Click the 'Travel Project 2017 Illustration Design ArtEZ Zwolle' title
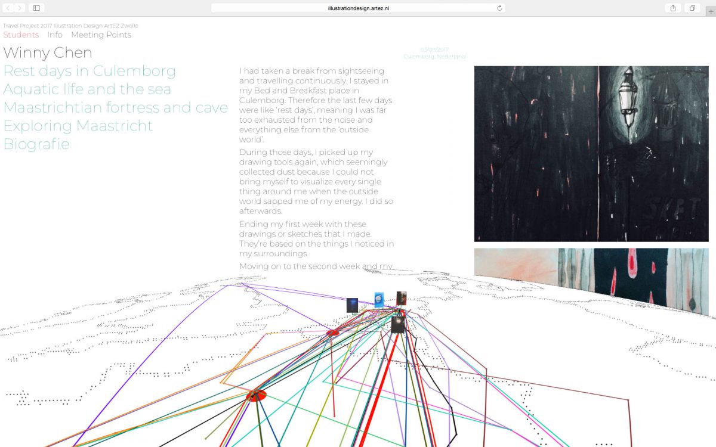This screenshot has height=447, width=716. (70, 26)
